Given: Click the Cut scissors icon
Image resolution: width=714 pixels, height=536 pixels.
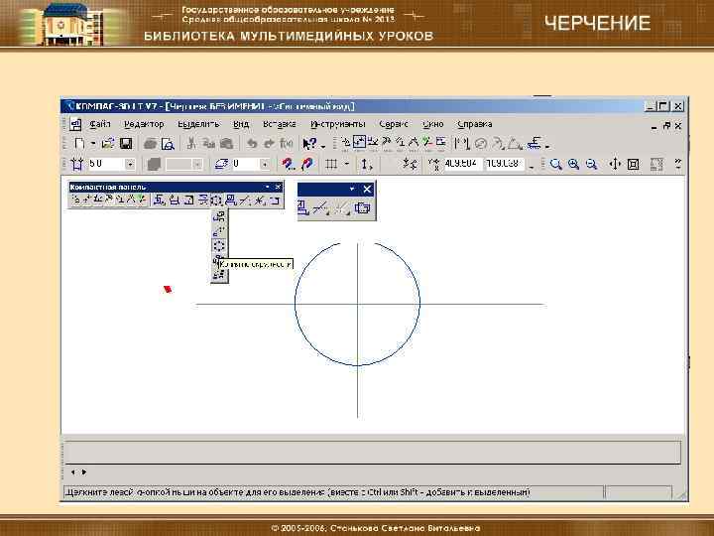Looking at the screenshot, I should (x=191, y=144).
